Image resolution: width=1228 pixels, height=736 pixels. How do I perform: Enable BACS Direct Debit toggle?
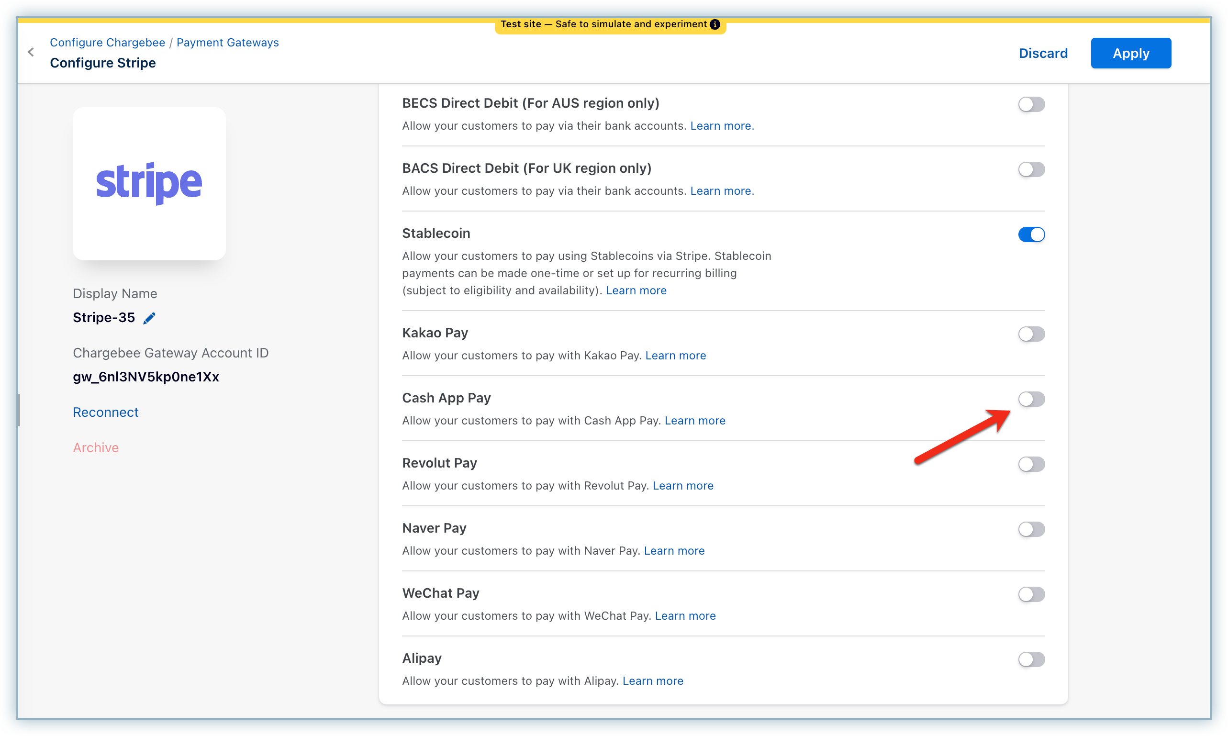1031,169
